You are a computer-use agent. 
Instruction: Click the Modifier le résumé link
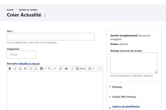point(29,64)
